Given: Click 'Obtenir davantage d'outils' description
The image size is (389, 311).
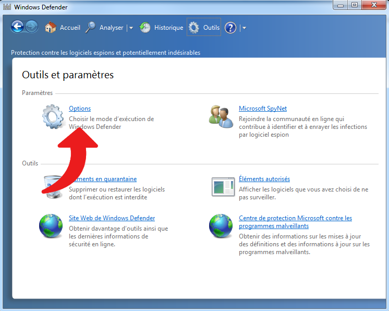Looking at the screenshot, I should [118, 236].
